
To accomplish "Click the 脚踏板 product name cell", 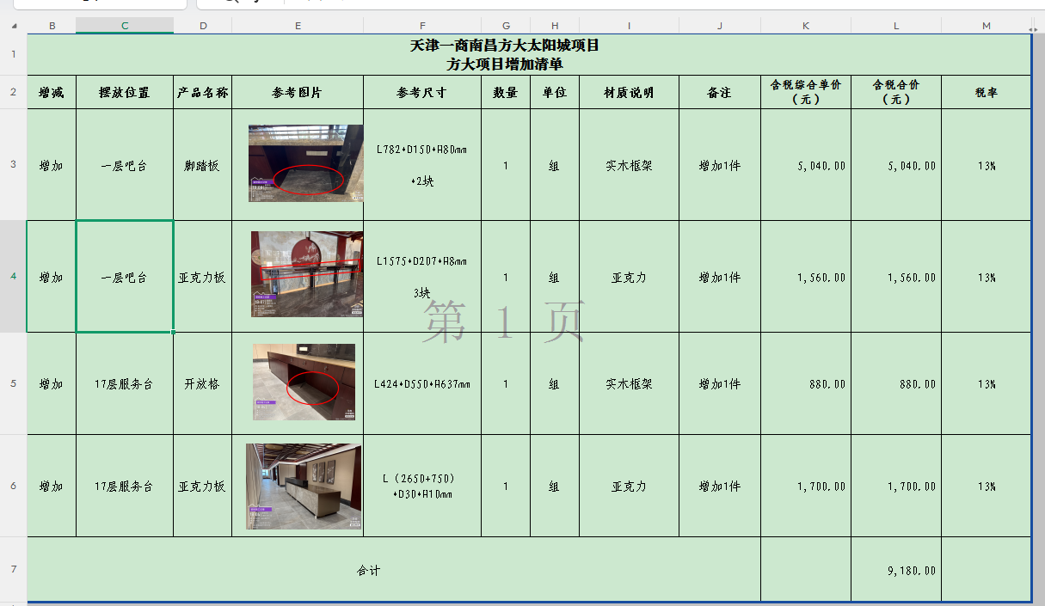I will pyautogui.click(x=203, y=165).
